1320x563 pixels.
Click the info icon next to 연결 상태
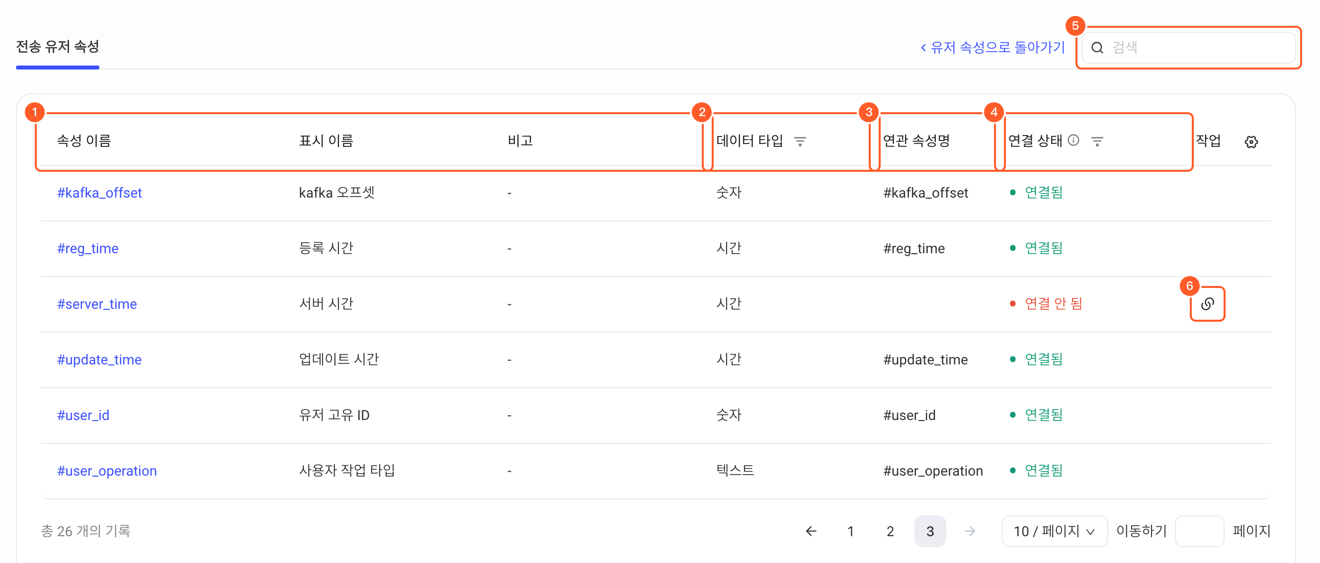pyautogui.click(x=1073, y=140)
